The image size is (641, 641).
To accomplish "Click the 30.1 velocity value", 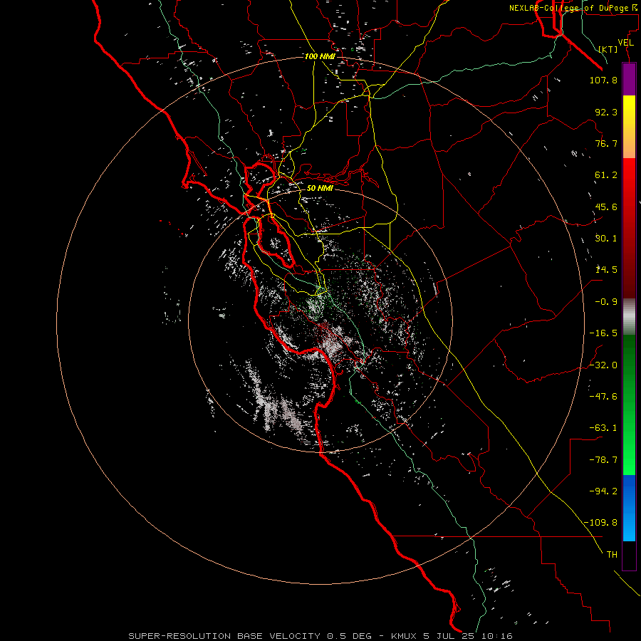I will (x=606, y=239).
